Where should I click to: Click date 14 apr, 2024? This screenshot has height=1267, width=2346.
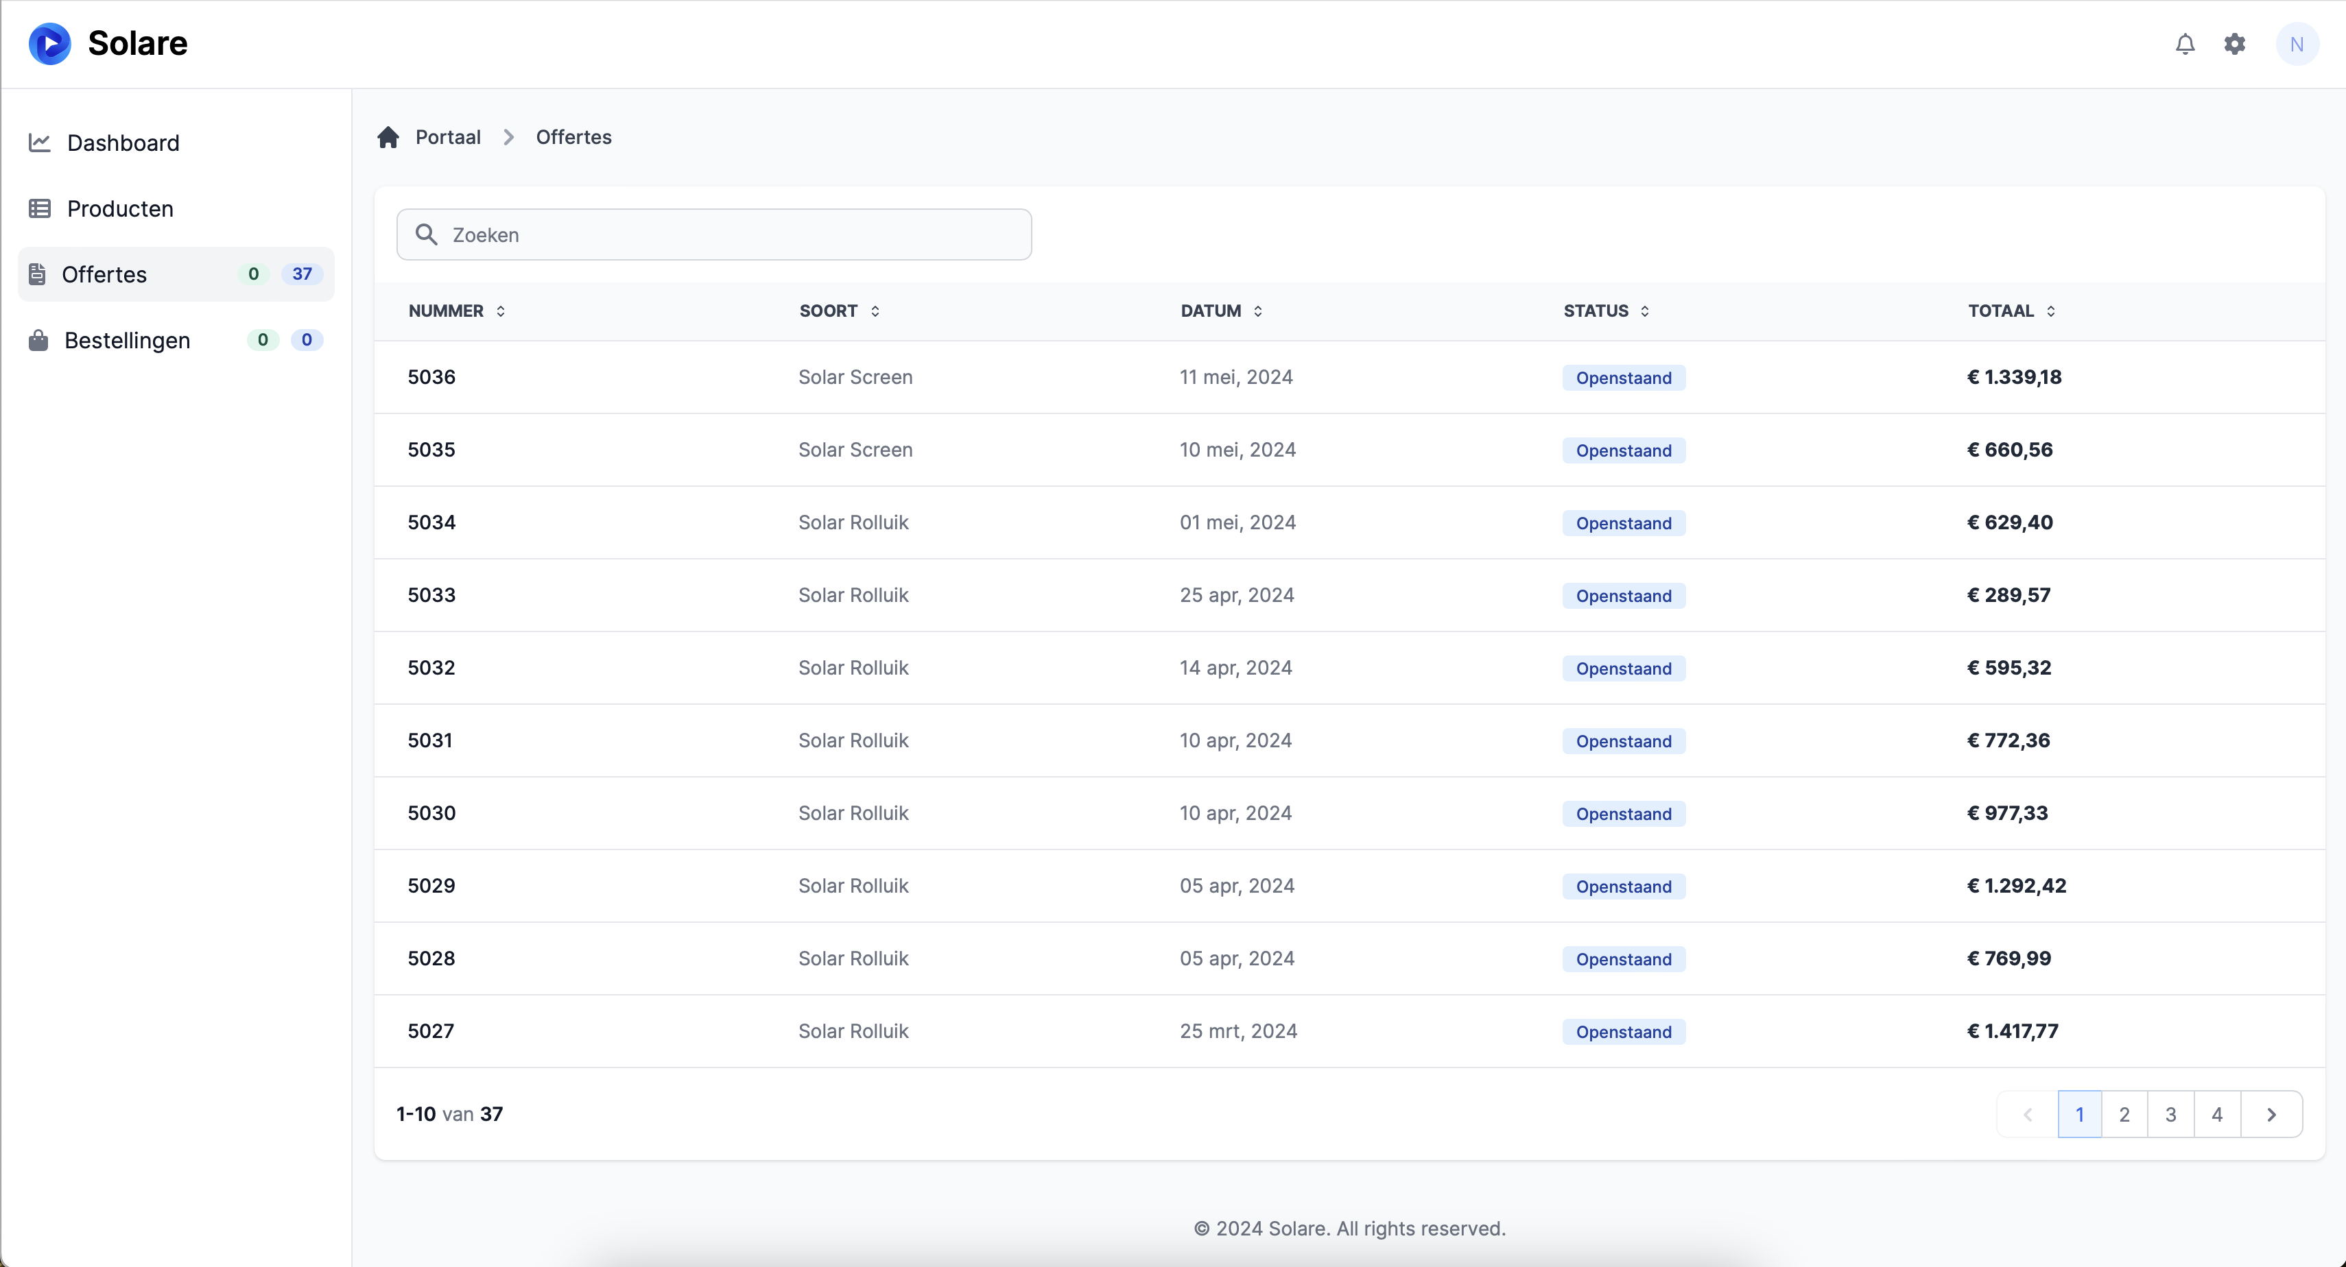[x=1236, y=668]
